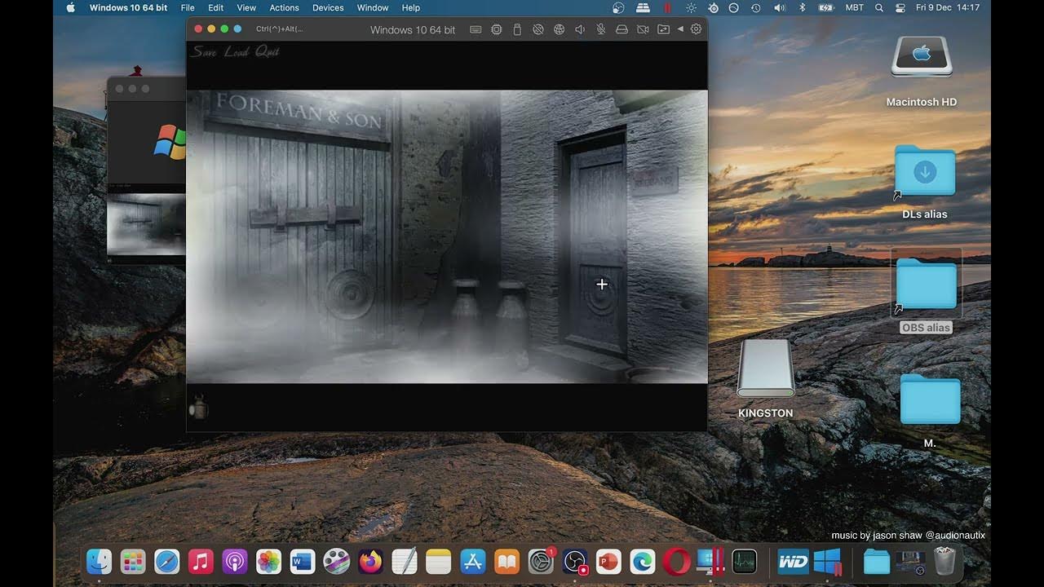Screen dimensions: 1044x587
Task: Toggle the disabled camera icon in VM toolbar
Action: coord(643,29)
